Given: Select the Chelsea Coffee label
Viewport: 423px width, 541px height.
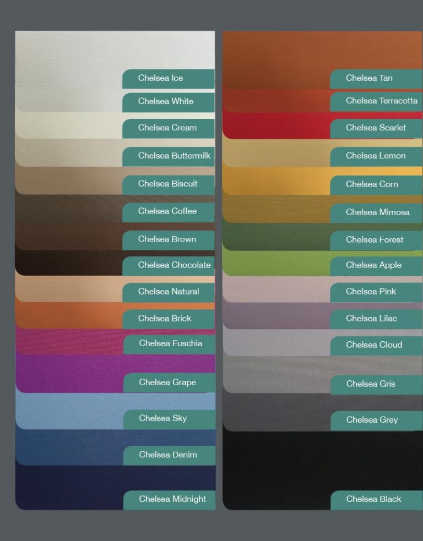Looking at the screenshot, I should (x=169, y=212).
